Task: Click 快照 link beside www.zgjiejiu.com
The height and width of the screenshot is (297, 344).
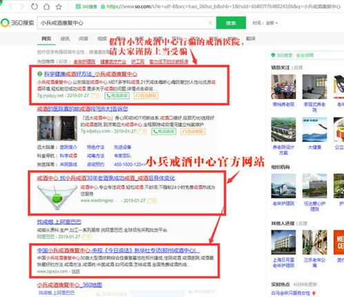Action: (76, 272)
